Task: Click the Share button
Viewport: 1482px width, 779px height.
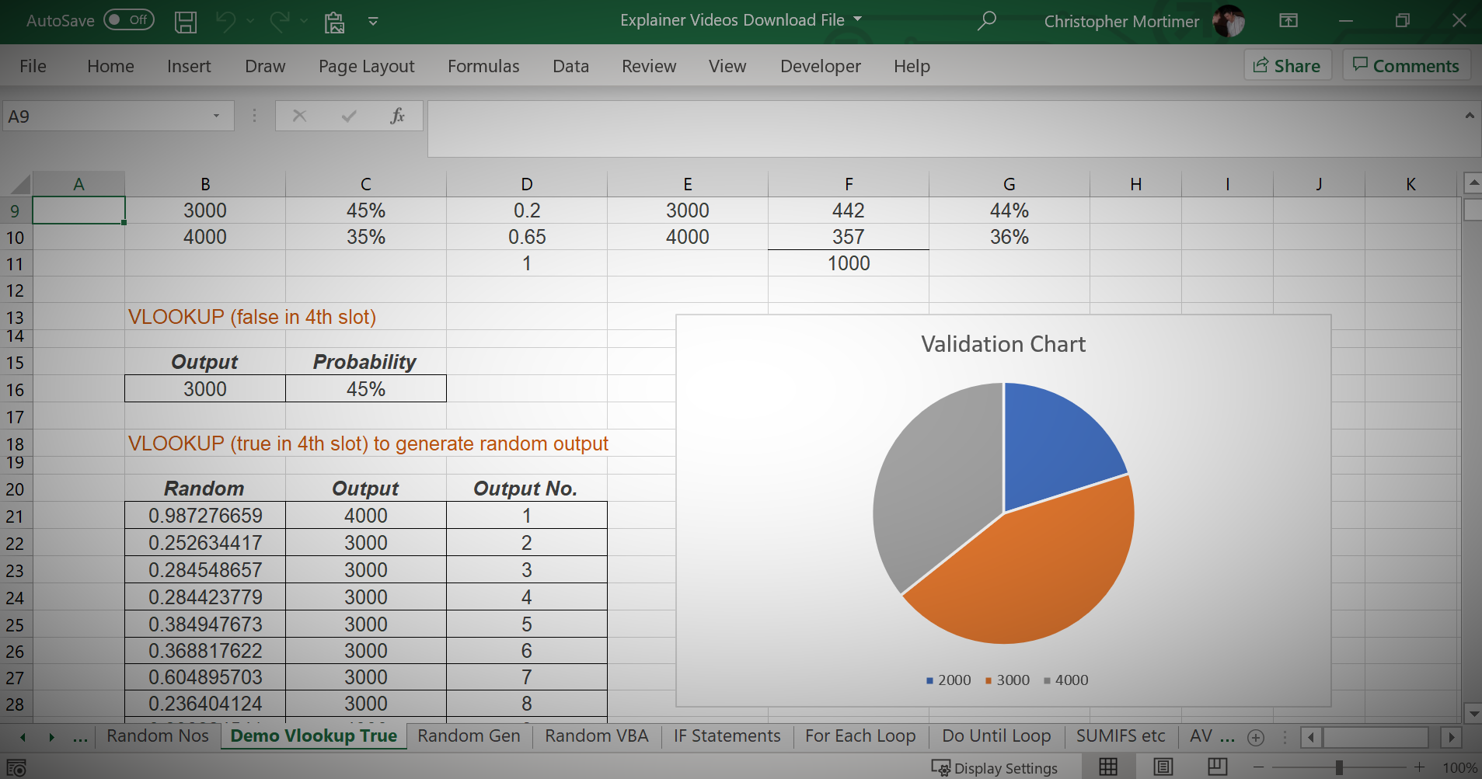Action: (1287, 65)
